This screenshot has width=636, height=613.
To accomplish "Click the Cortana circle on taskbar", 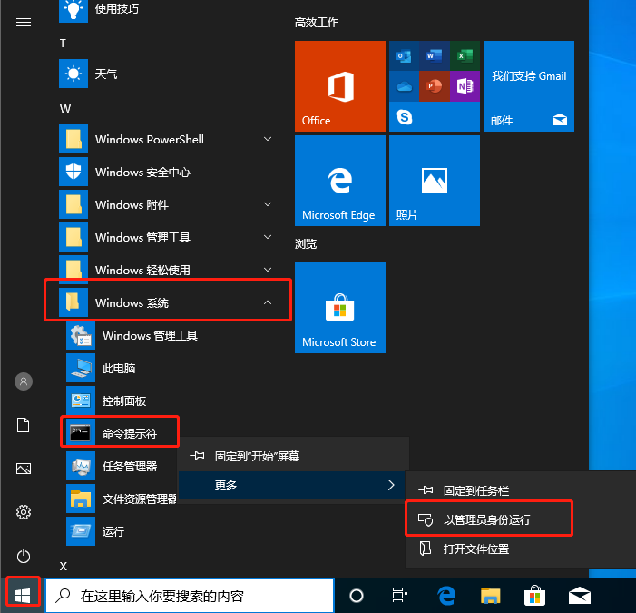I will [x=357, y=596].
